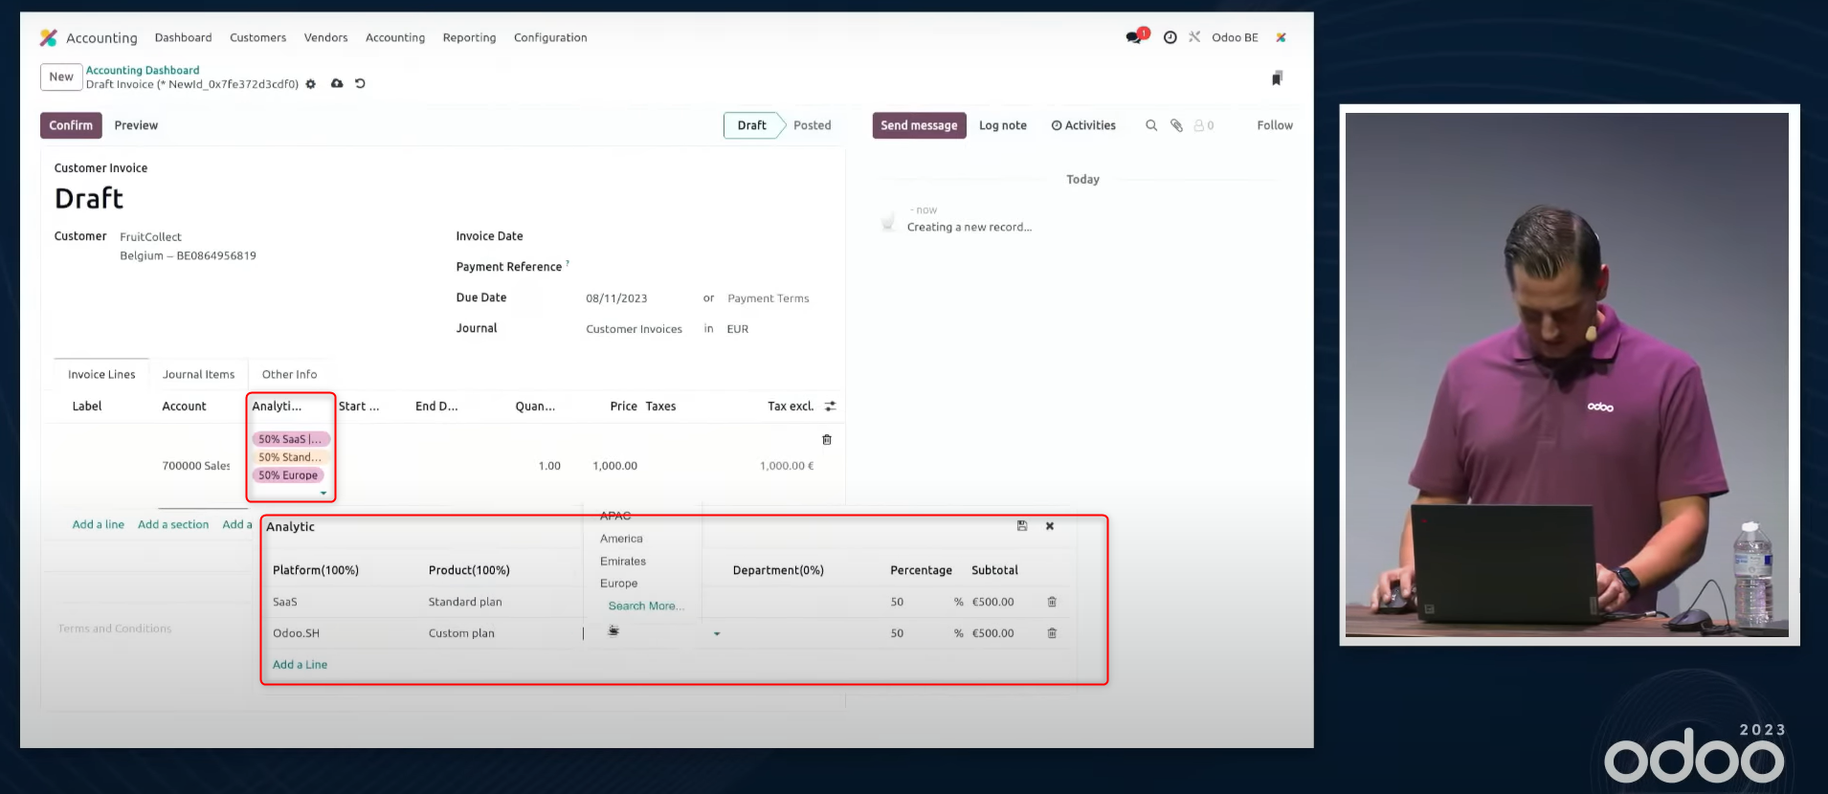Switch to the Journal Items tab
Screen dimensions: 1828x794
click(198, 374)
